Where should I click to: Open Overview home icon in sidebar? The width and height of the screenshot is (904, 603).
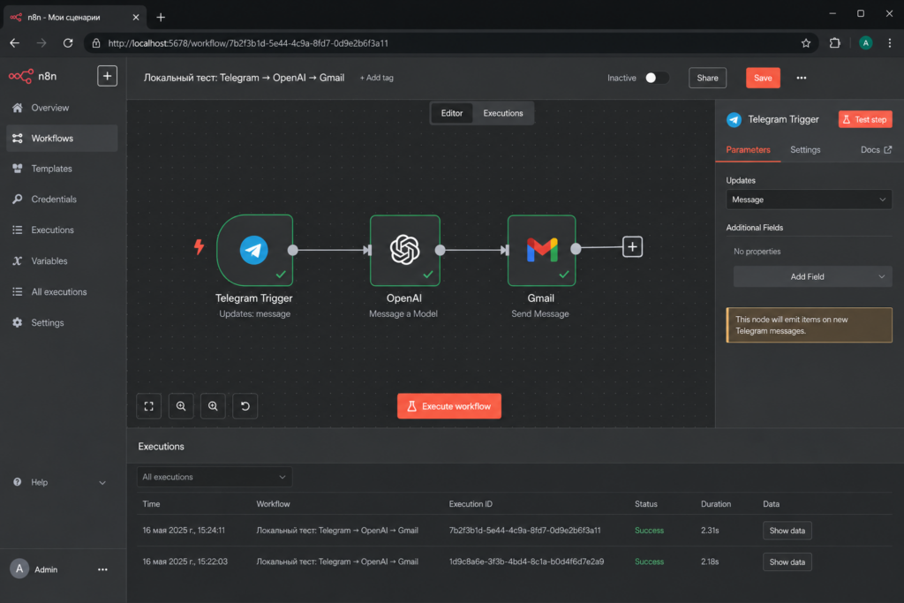click(18, 108)
